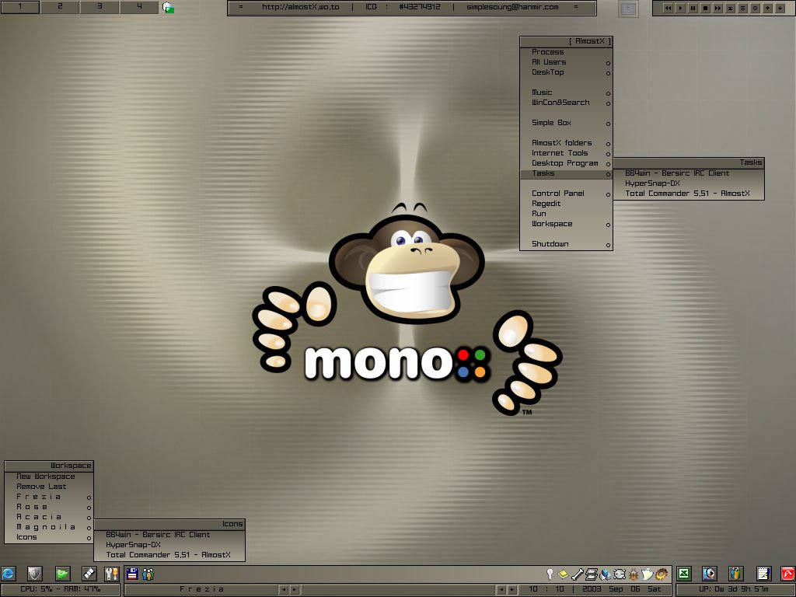Rewind to previous track
Viewport: 796px width, 597px height.
click(668, 8)
